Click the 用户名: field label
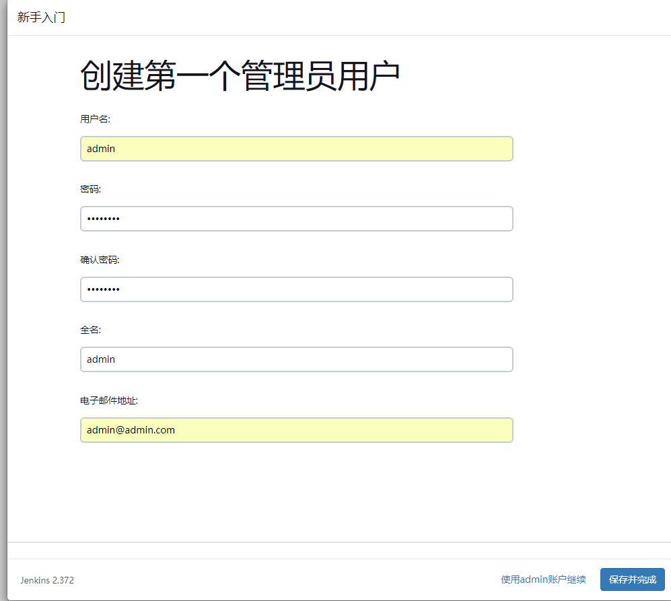This screenshot has width=671, height=601. point(95,119)
